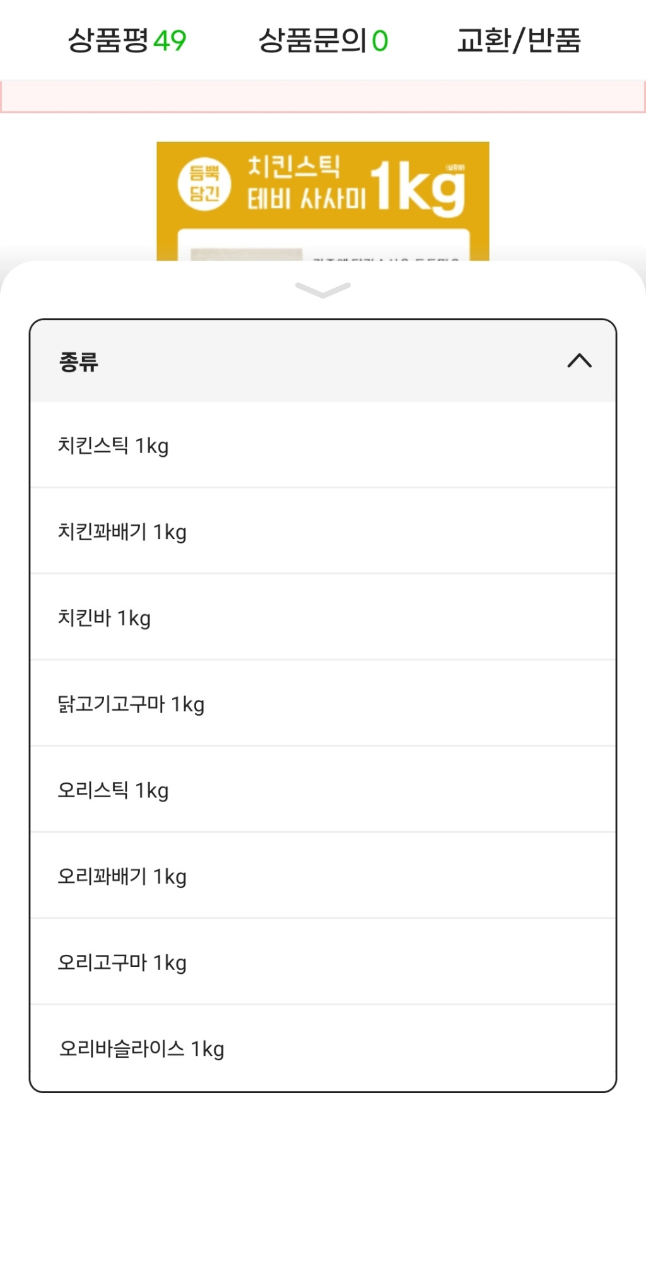Tap the white card inside the yellow banner
Image resolution: width=646 pixels, height=1266 pixels.
pos(323,246)
